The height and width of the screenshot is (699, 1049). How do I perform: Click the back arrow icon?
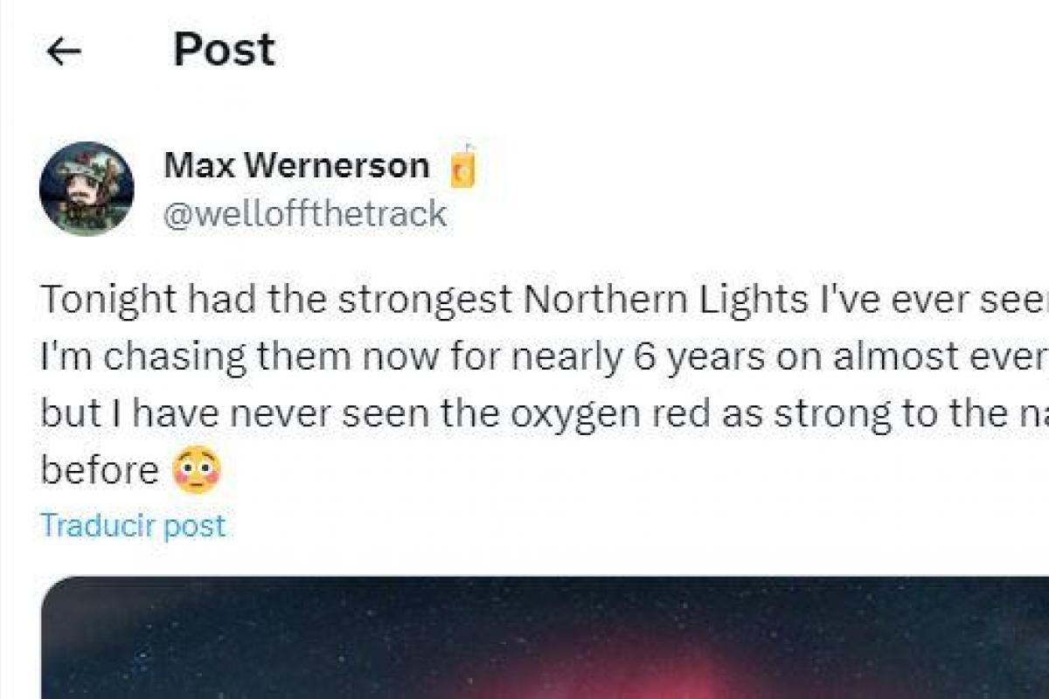click(64, 52)
